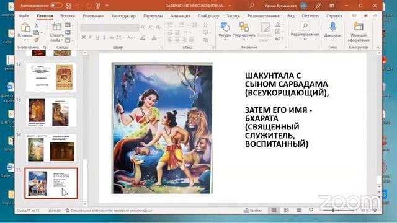Open the slide Section dropdown icon

(x=69, y=40)
